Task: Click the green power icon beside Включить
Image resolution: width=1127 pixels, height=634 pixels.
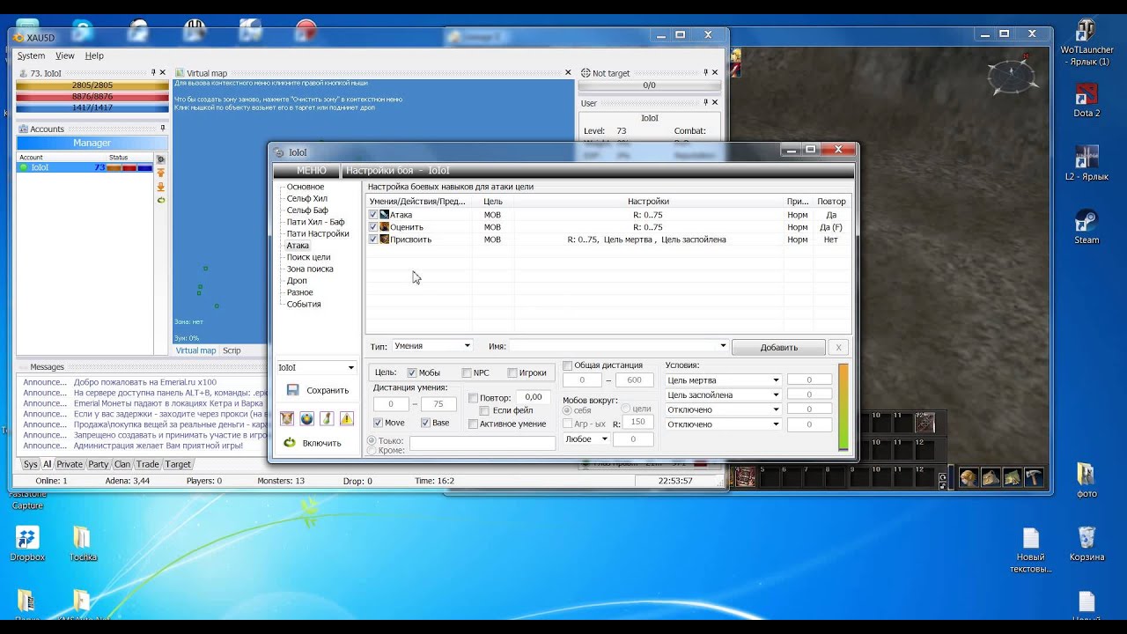Action: tap(290, 442)
